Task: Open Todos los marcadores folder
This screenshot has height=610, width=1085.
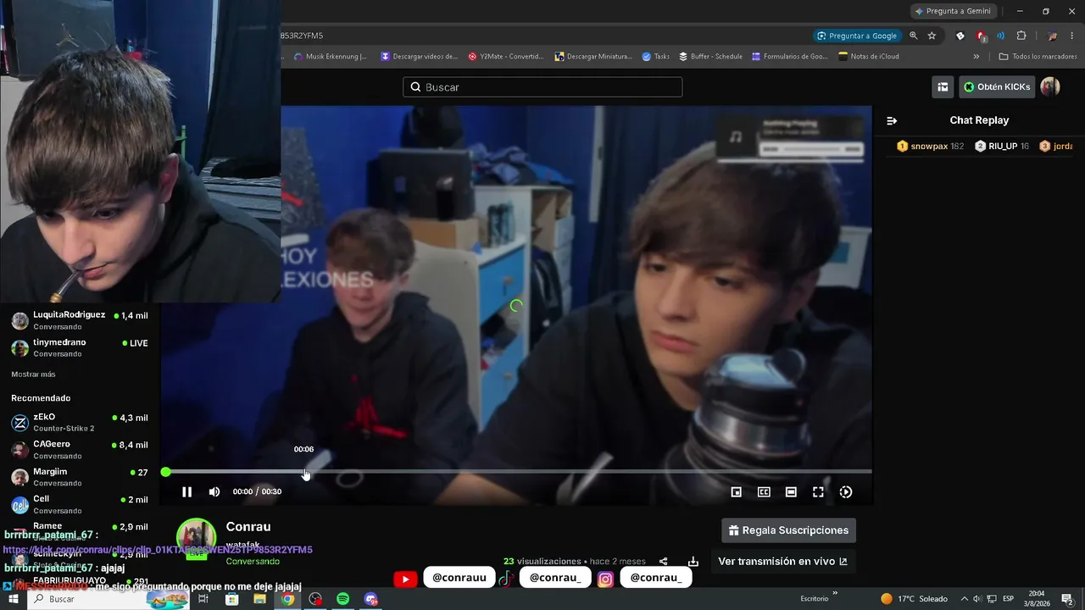Action: tap(1038, 57)
